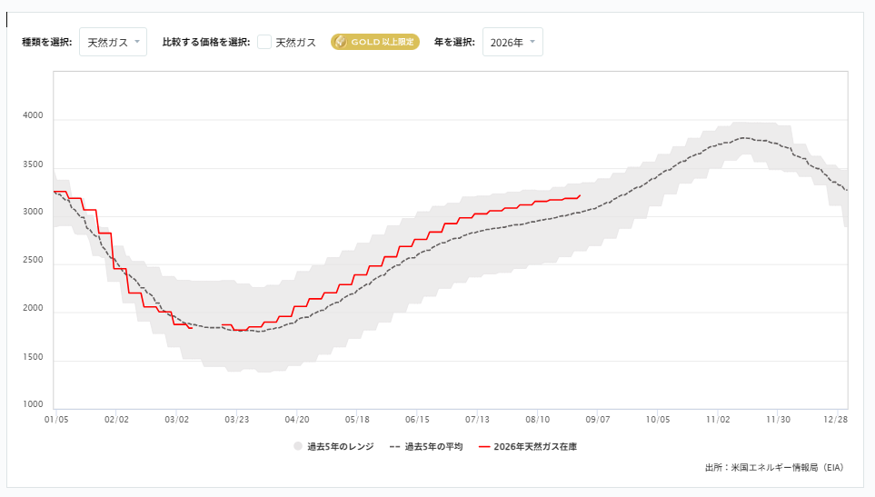The image size is (875, 497).
Task: Click the 02/02 date label
Action: coord(116,420)
